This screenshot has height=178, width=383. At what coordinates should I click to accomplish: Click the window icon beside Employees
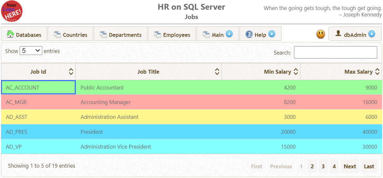(158, 35)
